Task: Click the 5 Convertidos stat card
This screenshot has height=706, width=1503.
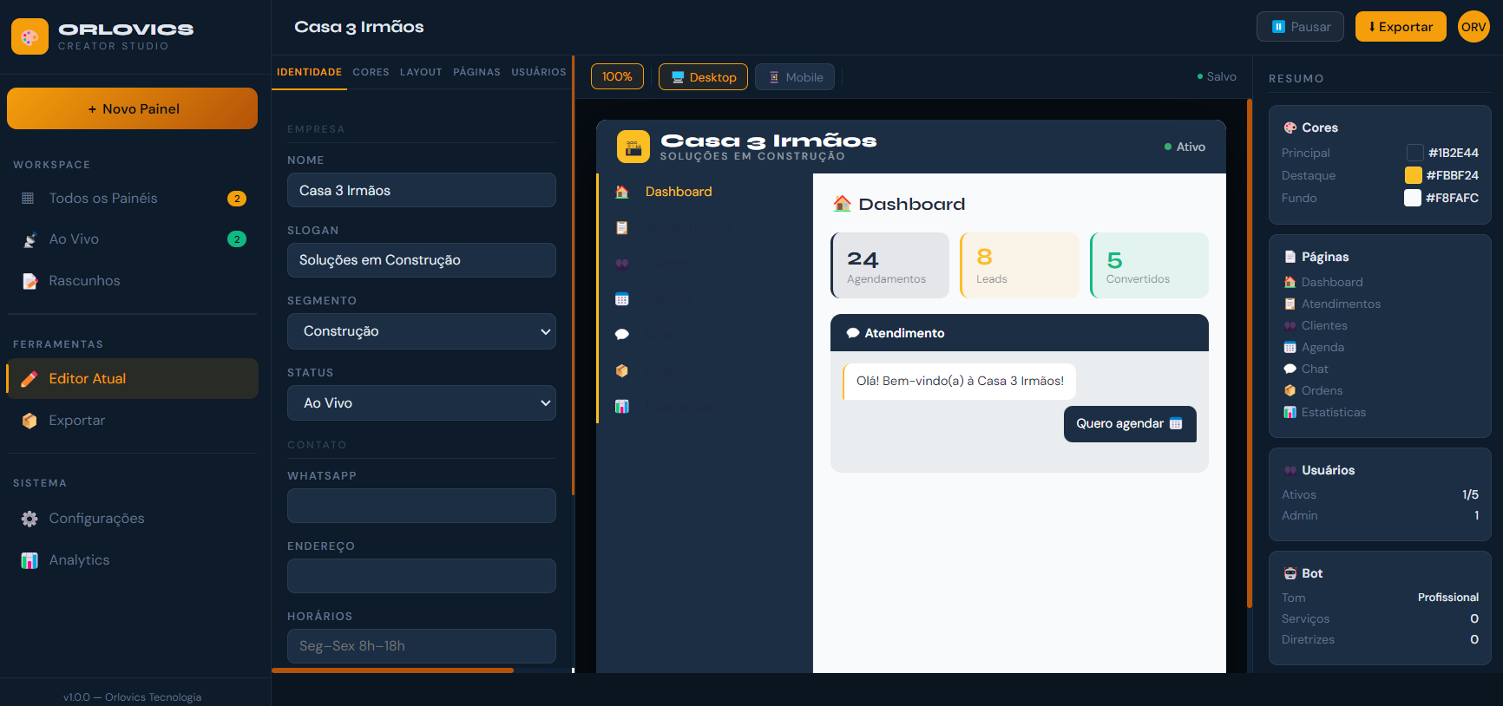Action: 1149,265
